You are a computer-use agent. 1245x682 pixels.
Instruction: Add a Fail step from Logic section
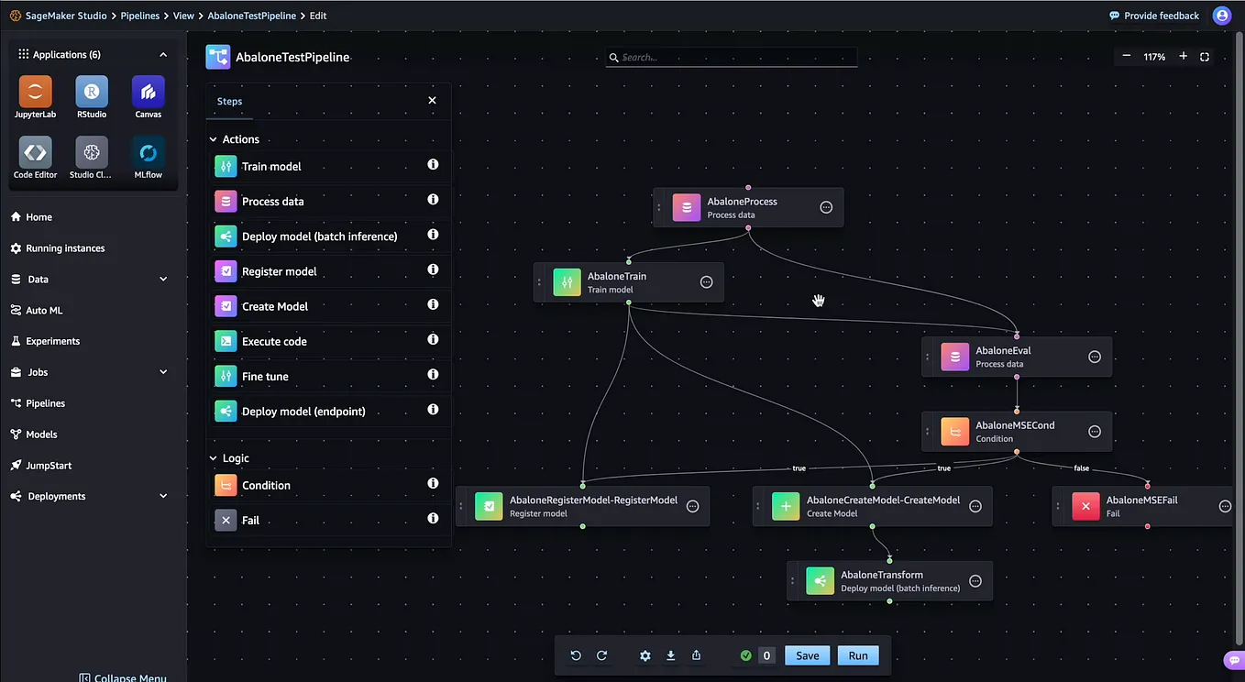pyautogui.click(x=250, y=520)
